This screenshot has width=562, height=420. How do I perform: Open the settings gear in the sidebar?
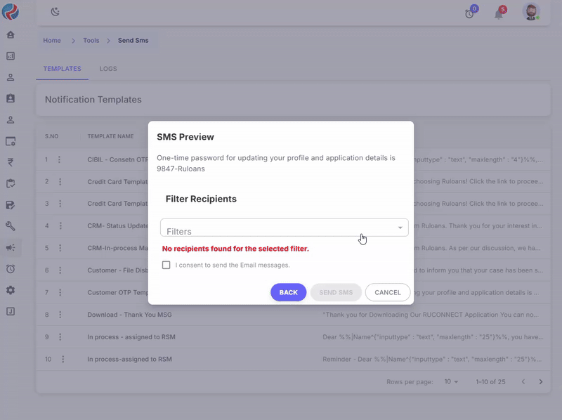(11, 290)
